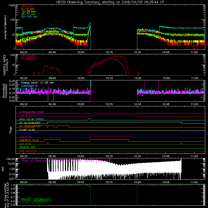The width and height of the screenshot is (208, 208).
Task: Select the PARTICLE_FLAG label
Action: pyautogui.click(x=29, y=140)
